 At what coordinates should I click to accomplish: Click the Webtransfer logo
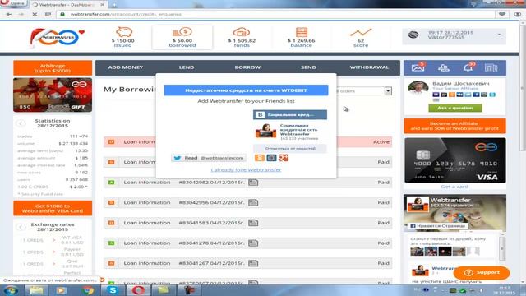[x=57, y=37]
